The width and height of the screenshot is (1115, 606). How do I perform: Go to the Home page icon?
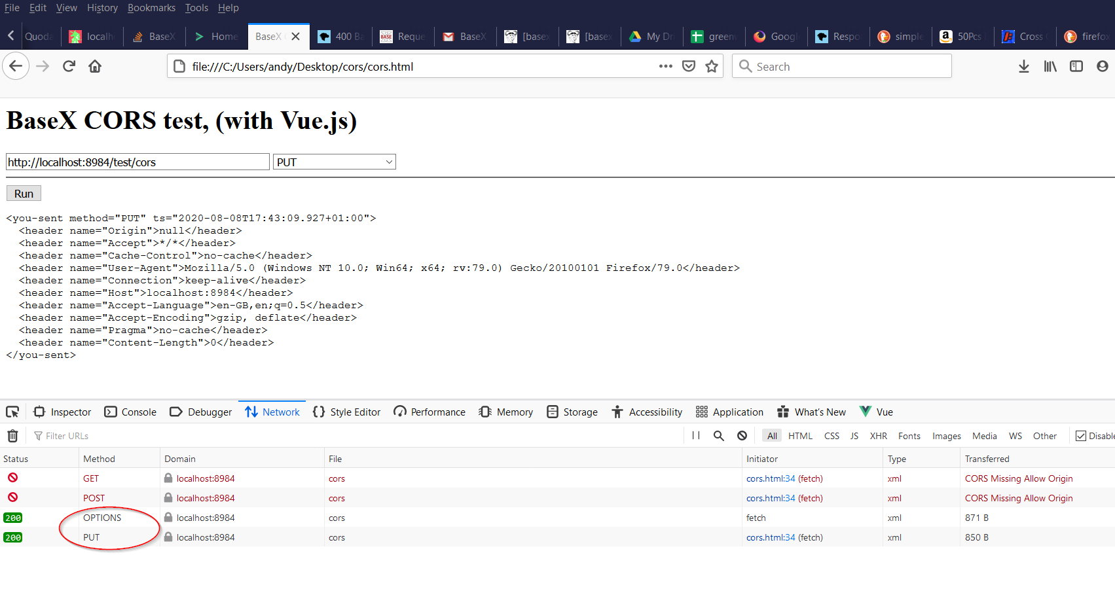click(x=95, y=66)
